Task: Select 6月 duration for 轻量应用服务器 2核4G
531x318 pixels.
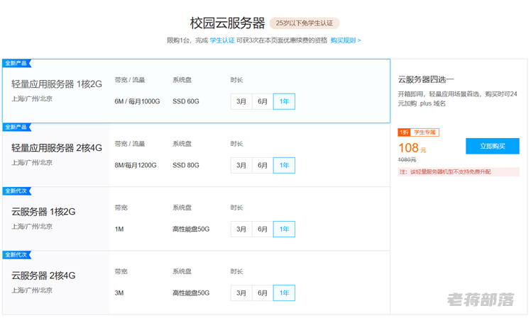Action: 263,165
